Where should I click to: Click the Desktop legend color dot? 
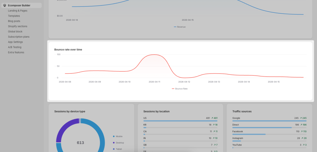pos(114,143)
